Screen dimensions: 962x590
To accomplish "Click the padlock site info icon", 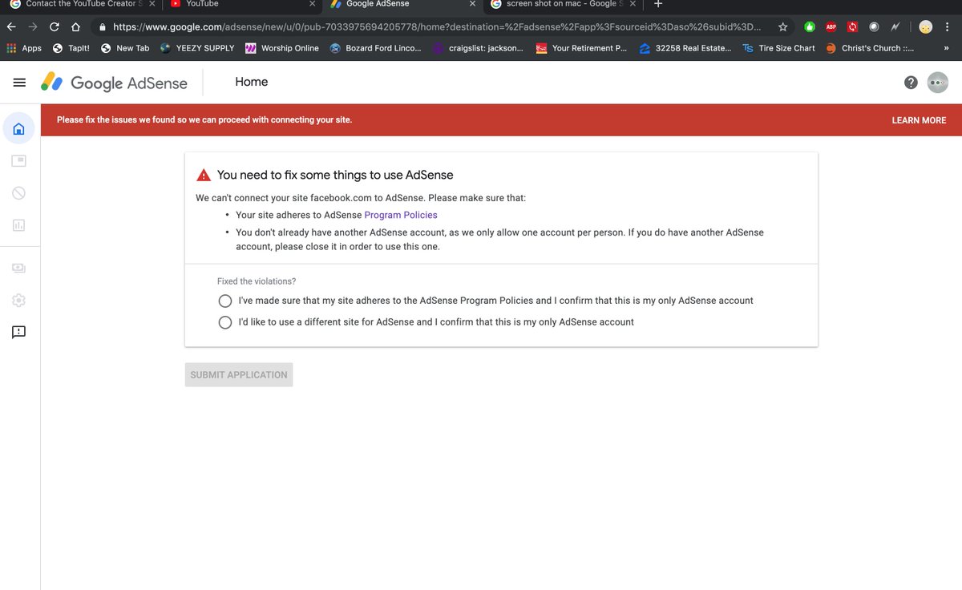I will (103, 26).
